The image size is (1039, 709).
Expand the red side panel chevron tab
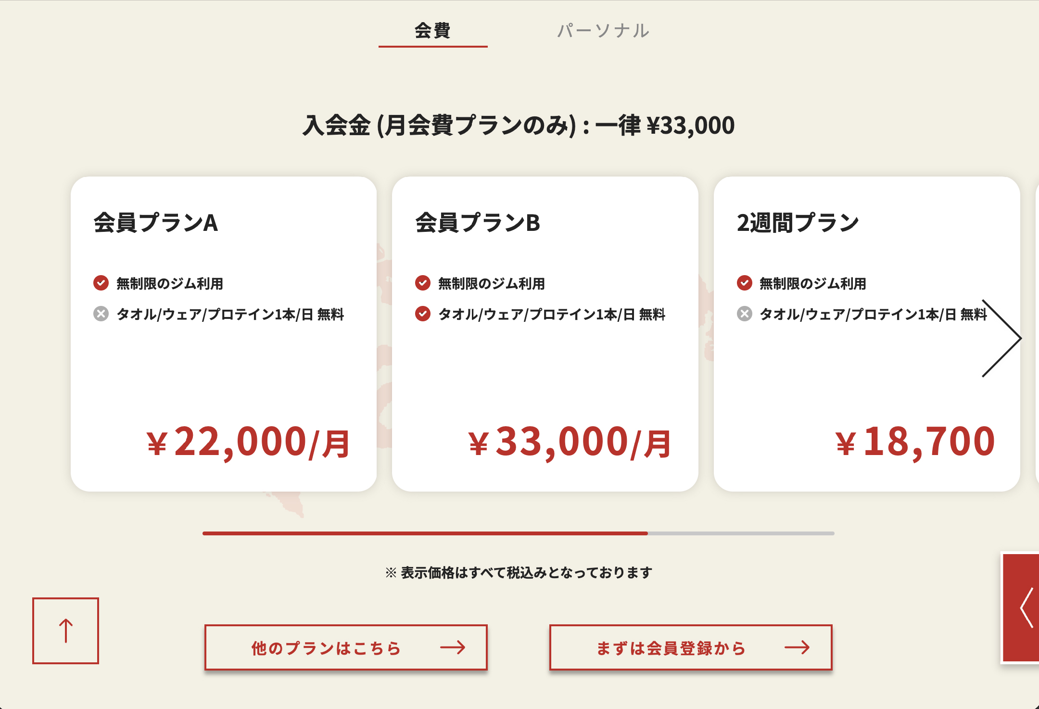(x=1026, y=608)
